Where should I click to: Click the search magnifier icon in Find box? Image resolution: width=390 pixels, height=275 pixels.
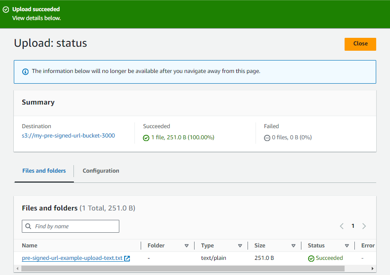pos(29,226)
